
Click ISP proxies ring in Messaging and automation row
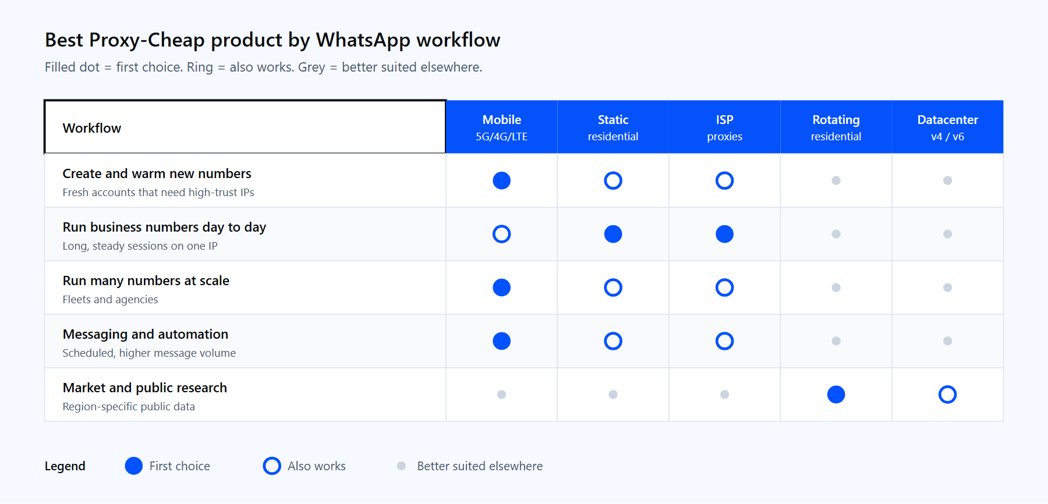(x=724, y=341)
